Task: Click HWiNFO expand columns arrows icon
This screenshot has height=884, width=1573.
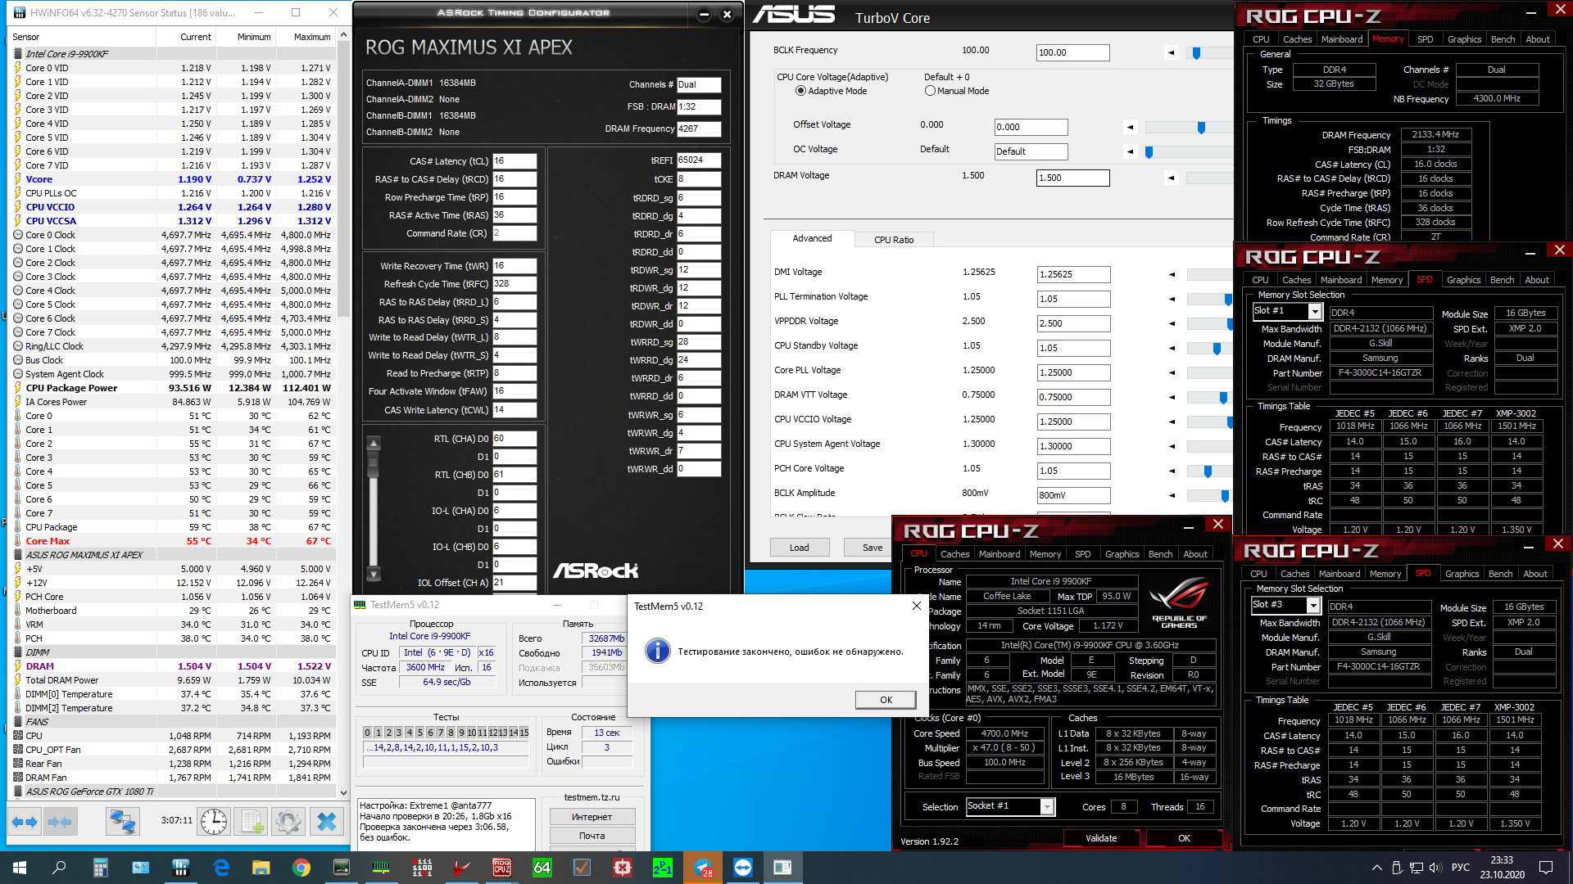Action: click(x=25, y=821)
